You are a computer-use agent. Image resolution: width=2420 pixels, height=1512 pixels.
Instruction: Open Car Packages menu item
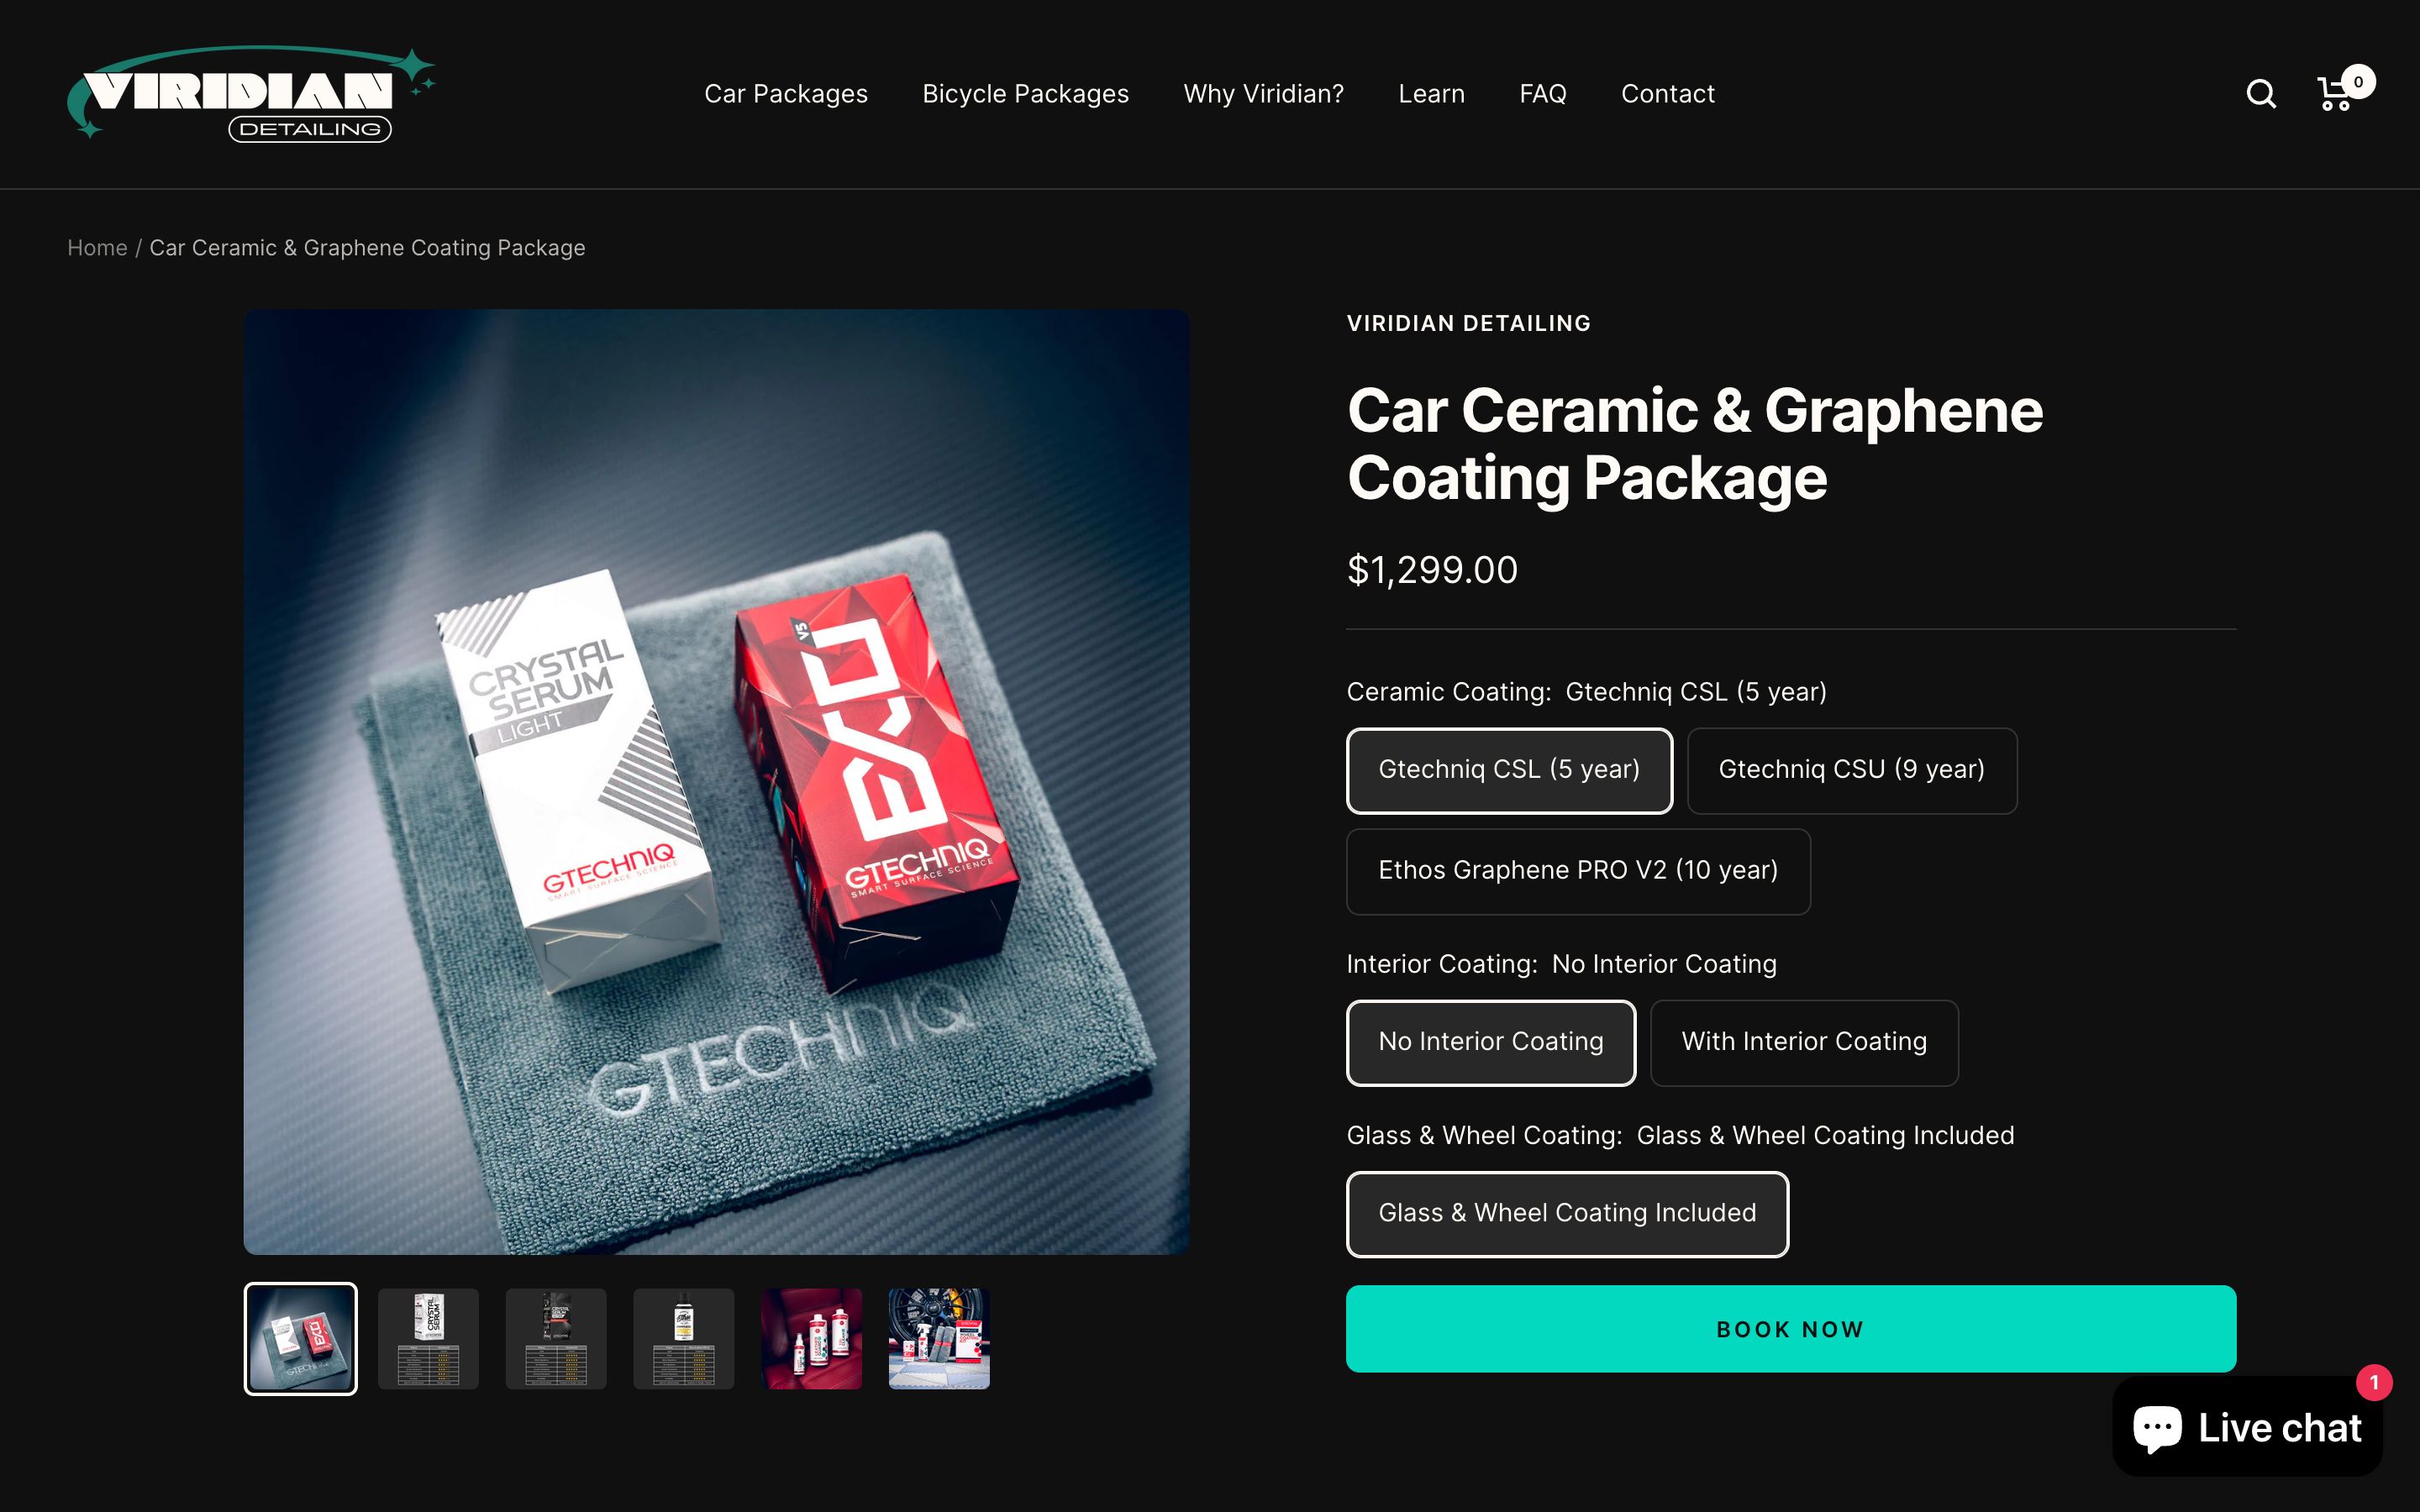(x=786, y=94)
